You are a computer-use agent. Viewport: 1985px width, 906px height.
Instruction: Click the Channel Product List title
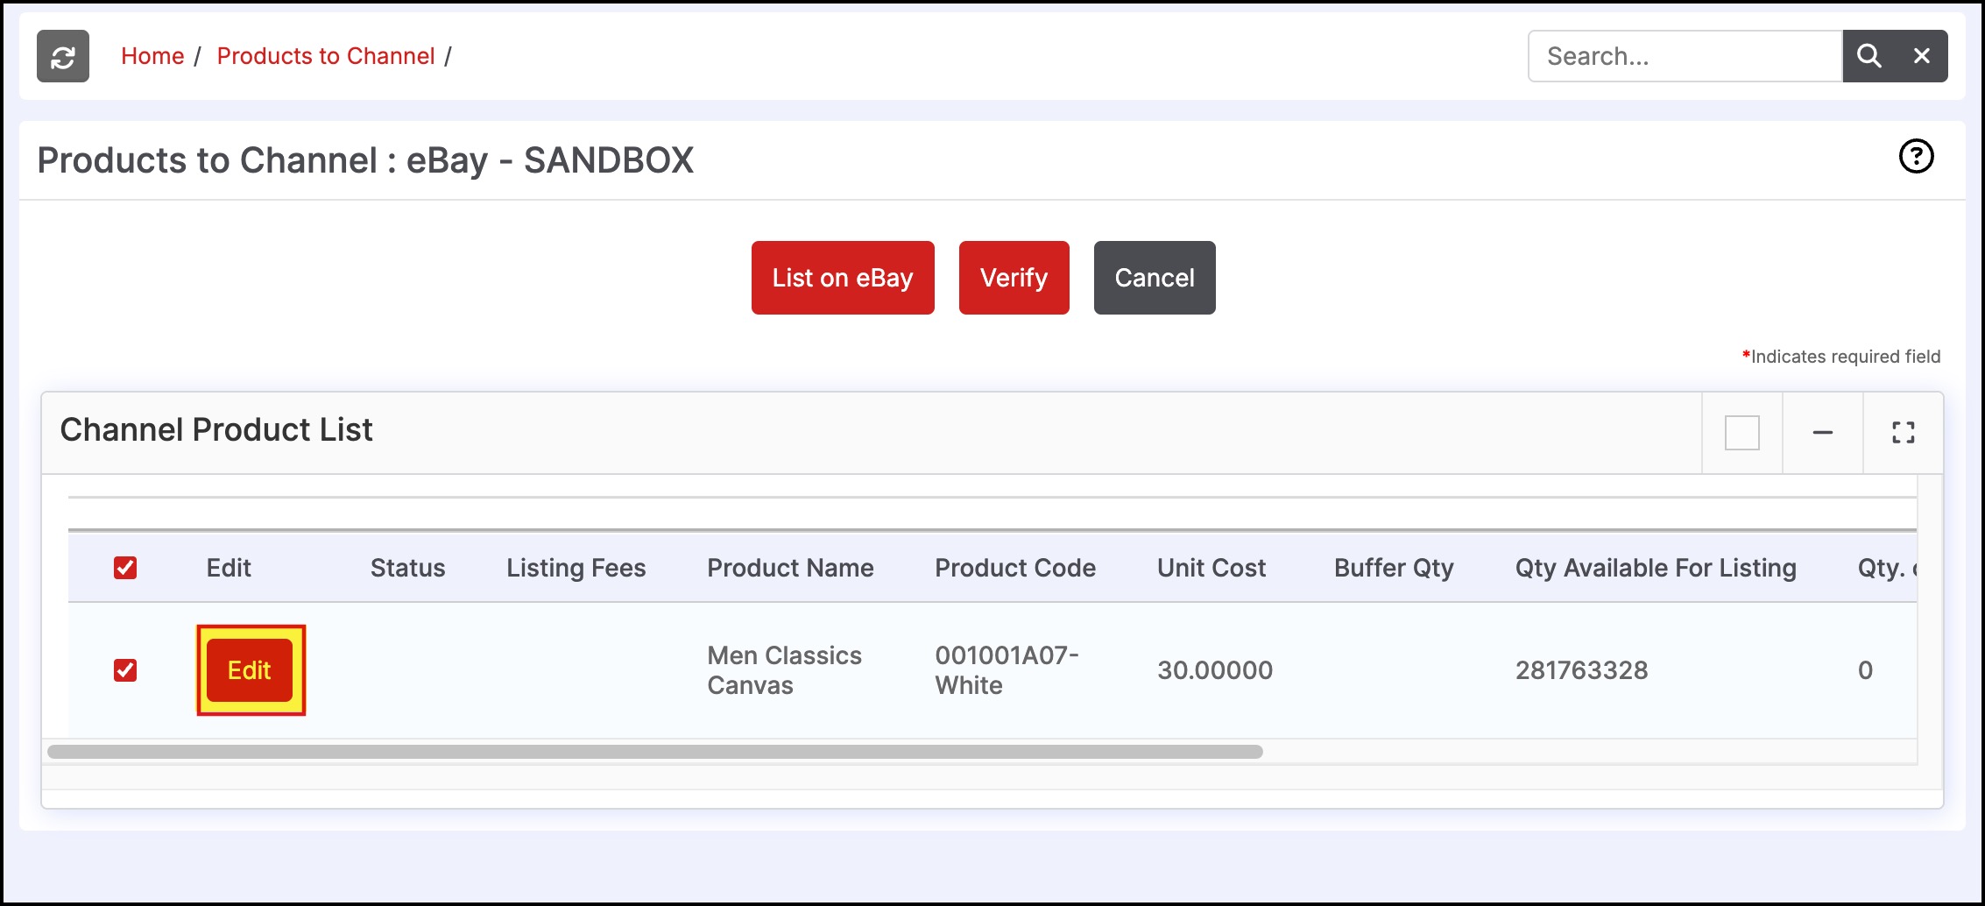216,429
